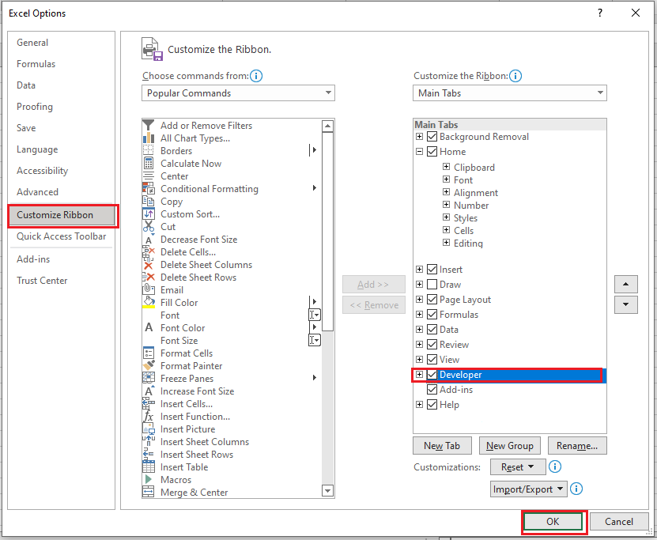Click the Rename button
This screenshot has height=540, width=657.
point(577,446)
